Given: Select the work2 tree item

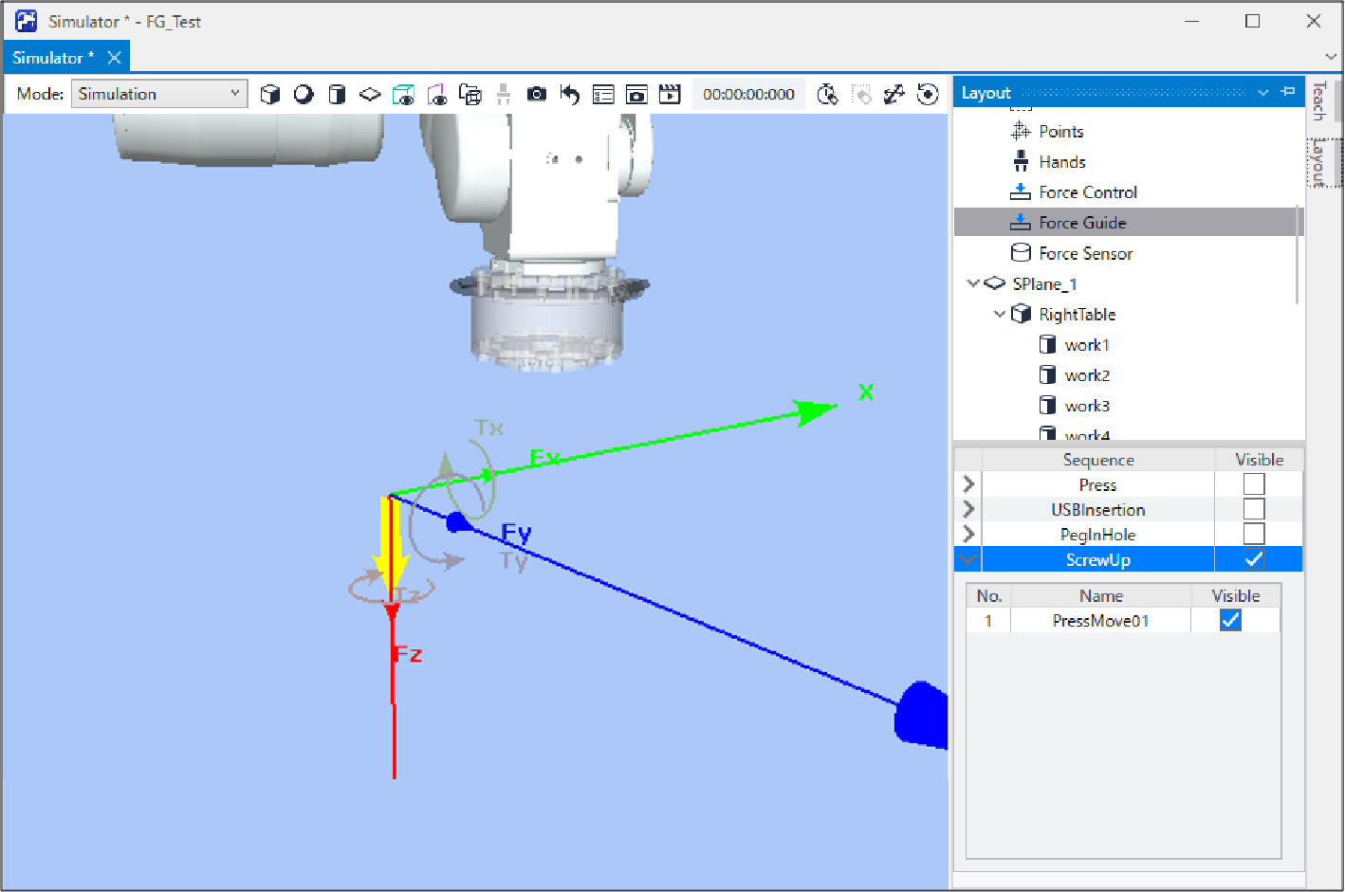Looking at the screenshot, I should click(1087, 375).
